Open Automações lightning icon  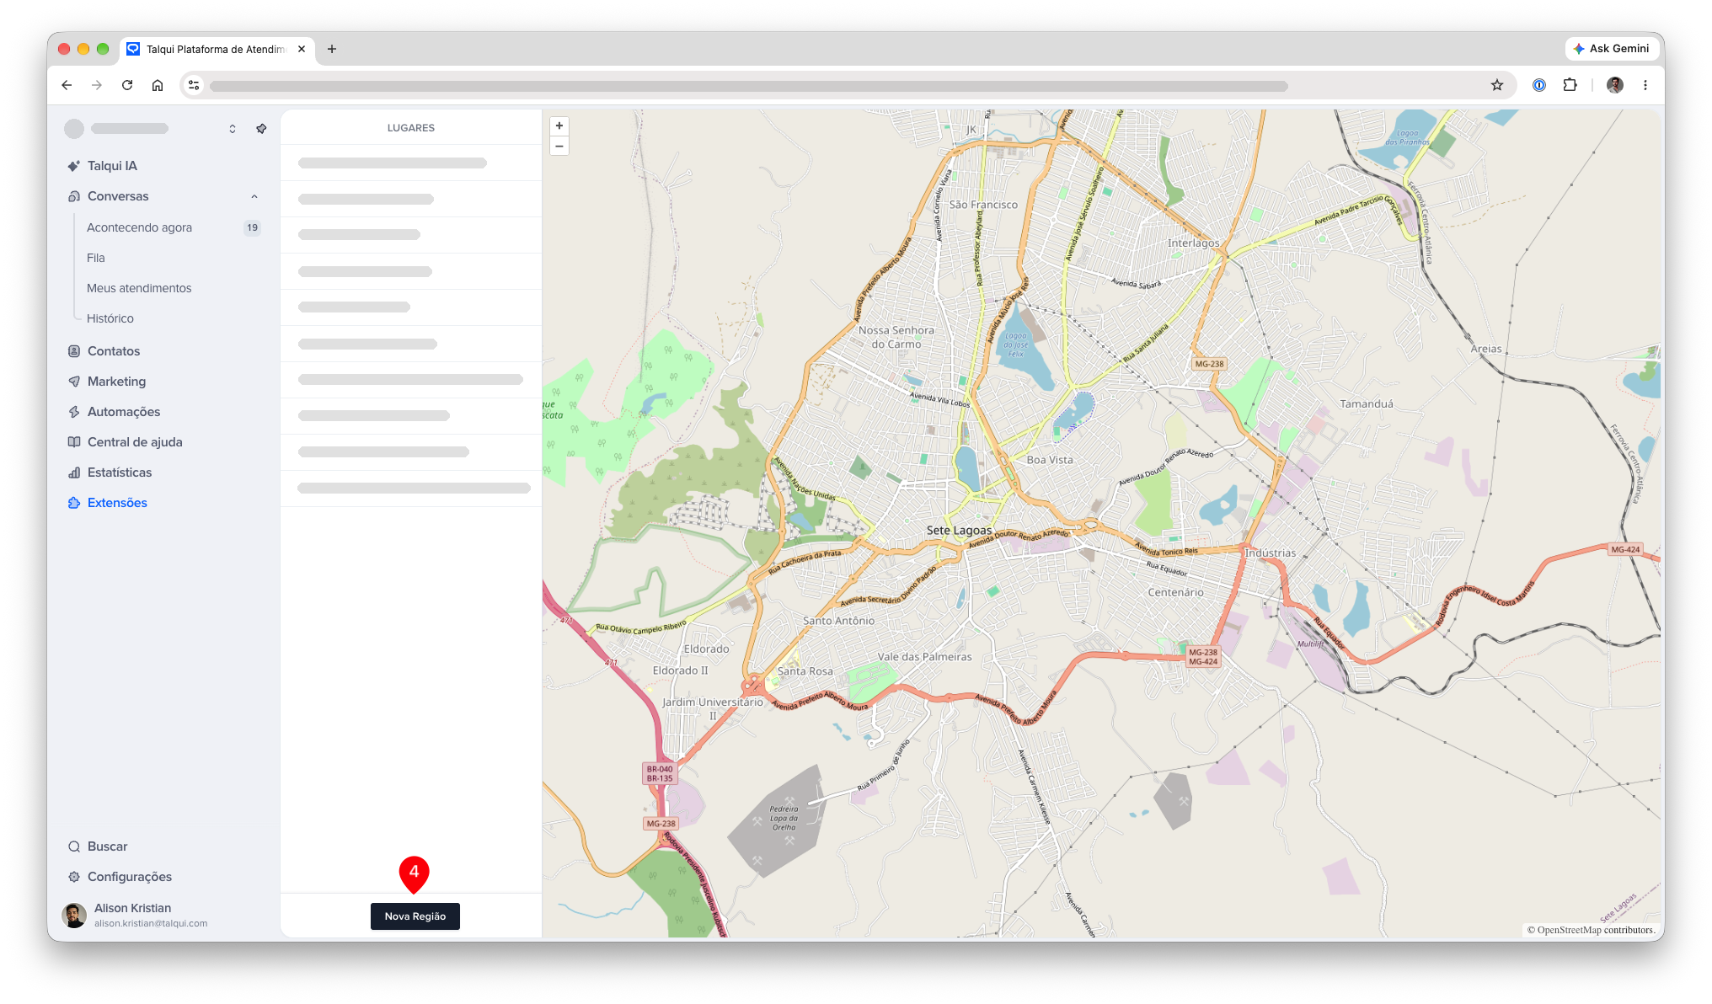point(74,412)
